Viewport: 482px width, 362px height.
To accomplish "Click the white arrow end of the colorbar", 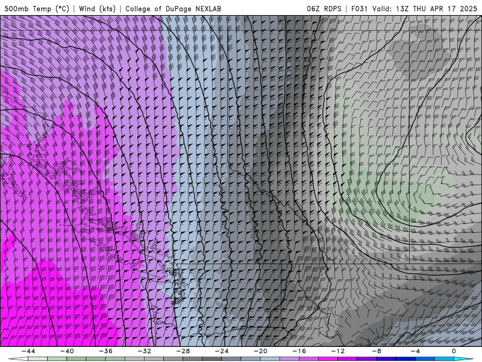I will pos(19,359).
